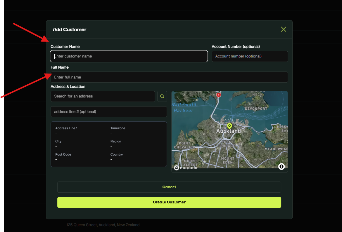Screen dimensions: 342x232
Task: Click the Search for an address box
Action: (103, 96)
